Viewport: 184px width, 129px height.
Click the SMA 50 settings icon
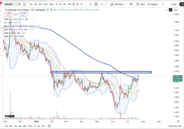pos(19,33)
